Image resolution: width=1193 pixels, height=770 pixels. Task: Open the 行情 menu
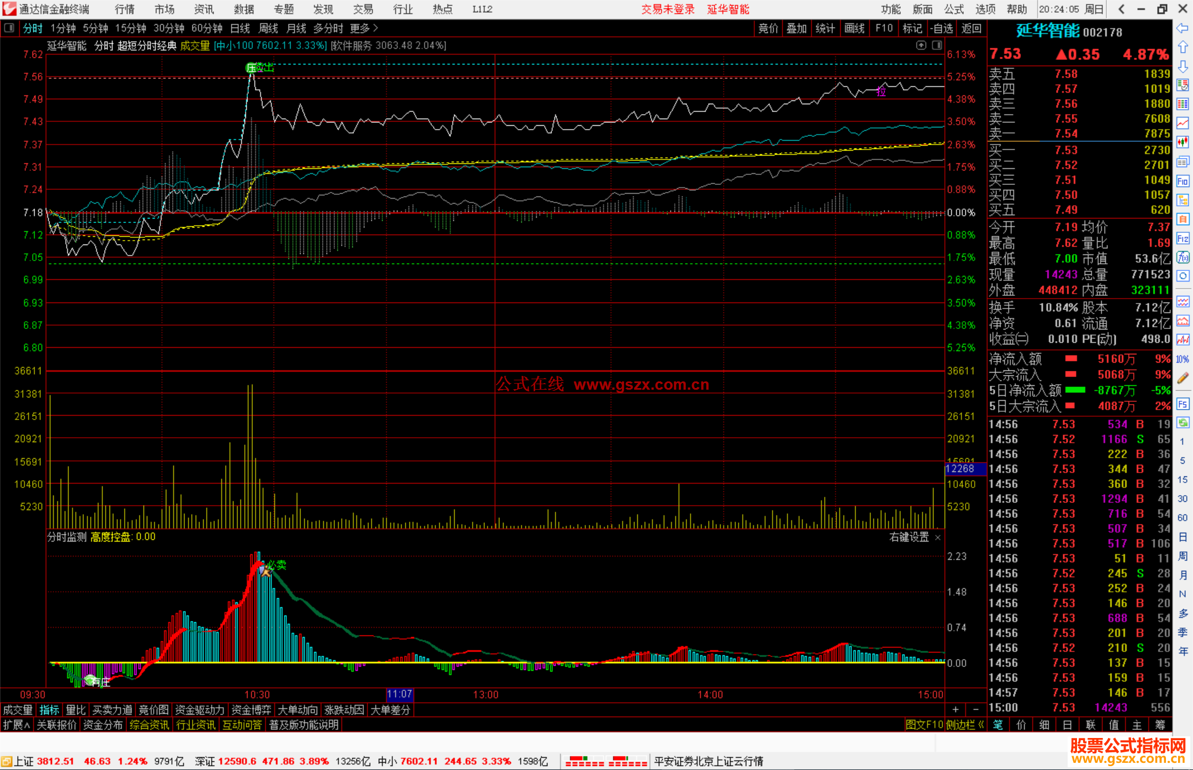click(125, 9)
